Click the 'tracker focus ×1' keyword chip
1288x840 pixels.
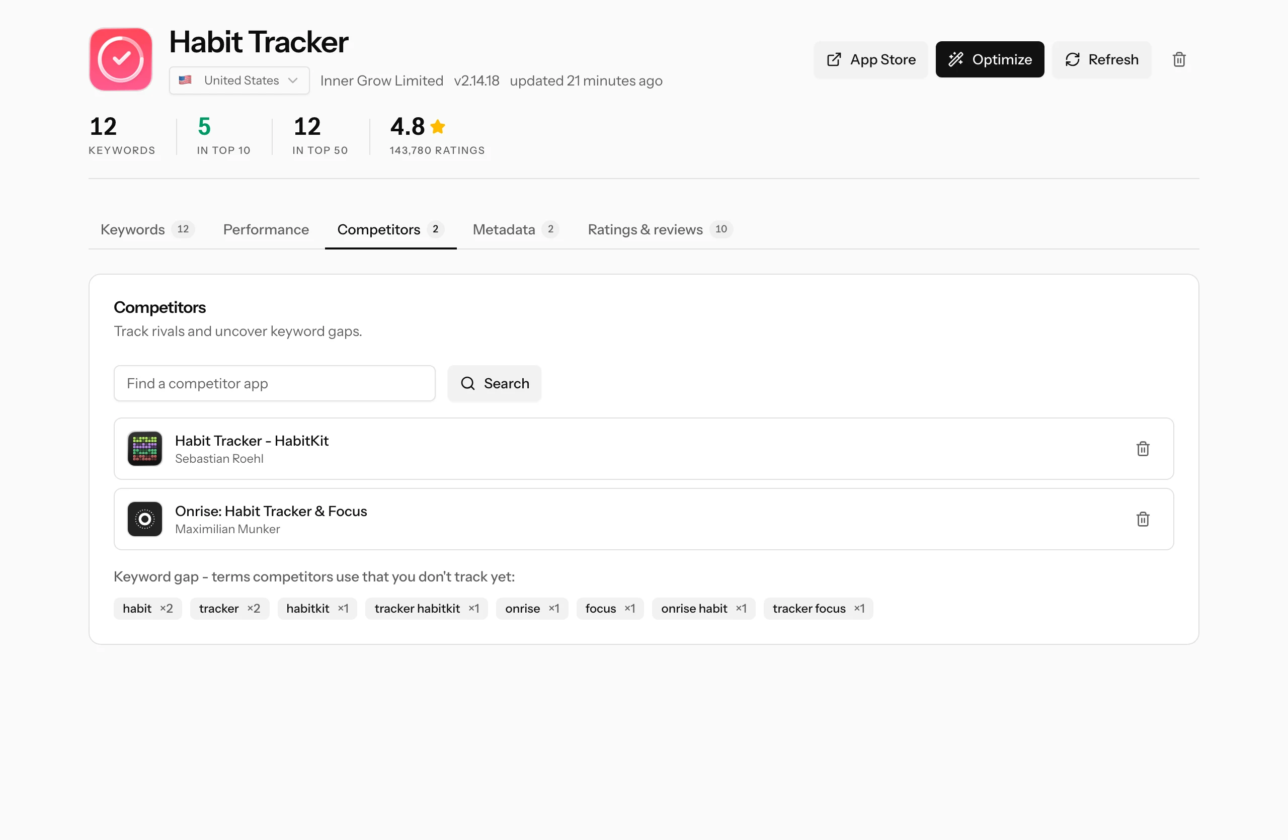click(818, 609)
